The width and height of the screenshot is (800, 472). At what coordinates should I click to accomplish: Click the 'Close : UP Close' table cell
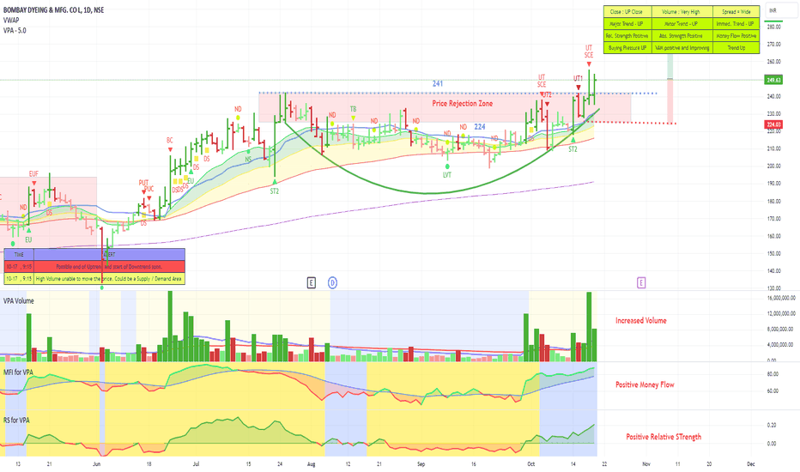pyautogui.click(x=627, y=12)
